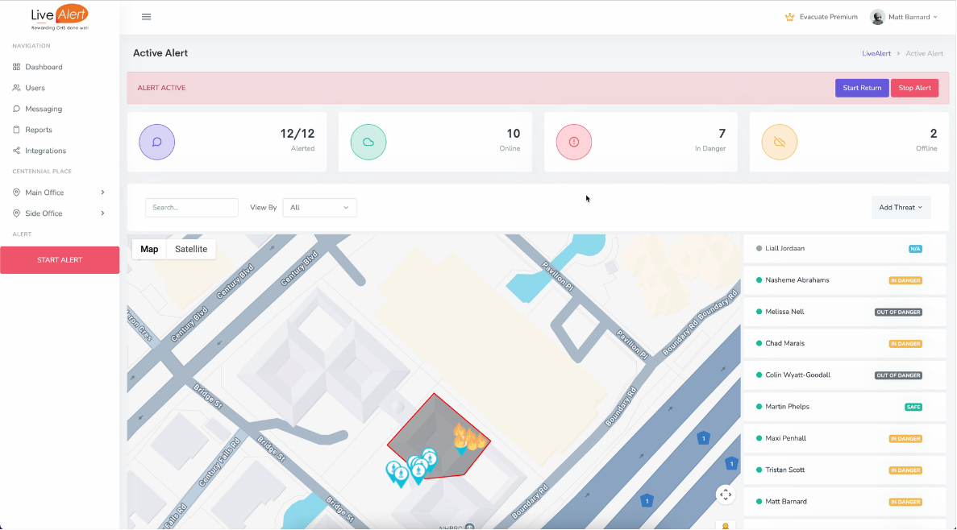Open the Matt Barnard account dropdown arrow
Image resolution: width=957 pixels, height=530 pixels.
pos(935,17)
